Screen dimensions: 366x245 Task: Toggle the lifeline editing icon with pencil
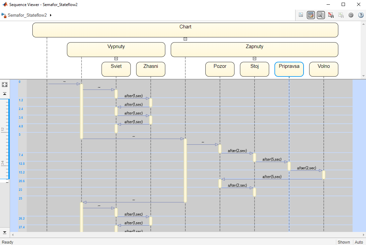[311, 15]
